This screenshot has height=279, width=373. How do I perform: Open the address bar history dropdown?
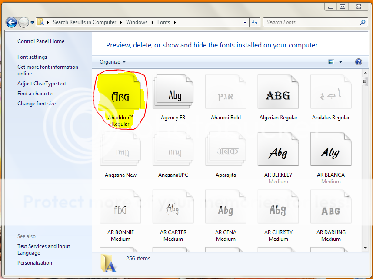[x=245, y=22]
